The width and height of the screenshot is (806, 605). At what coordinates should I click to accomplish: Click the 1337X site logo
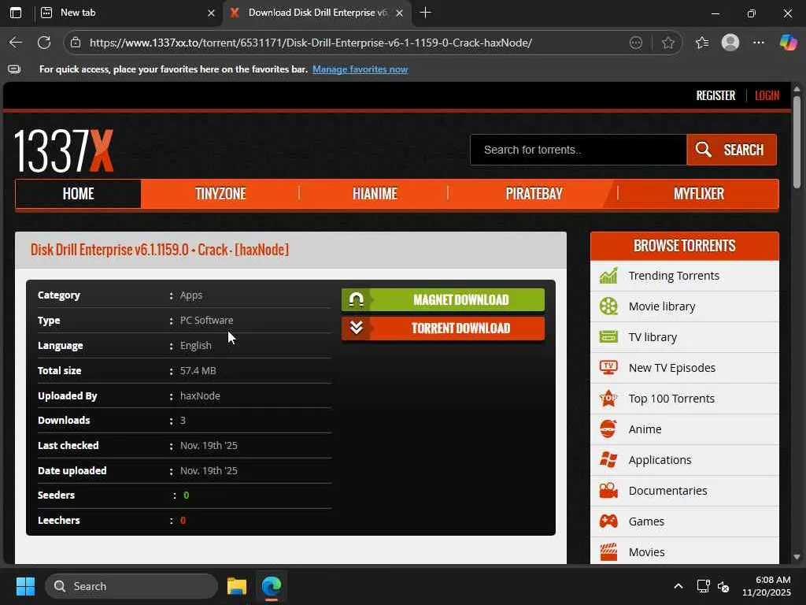(64, 150)
